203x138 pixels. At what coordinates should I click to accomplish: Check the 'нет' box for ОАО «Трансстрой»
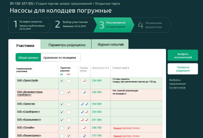pos(69,81)
